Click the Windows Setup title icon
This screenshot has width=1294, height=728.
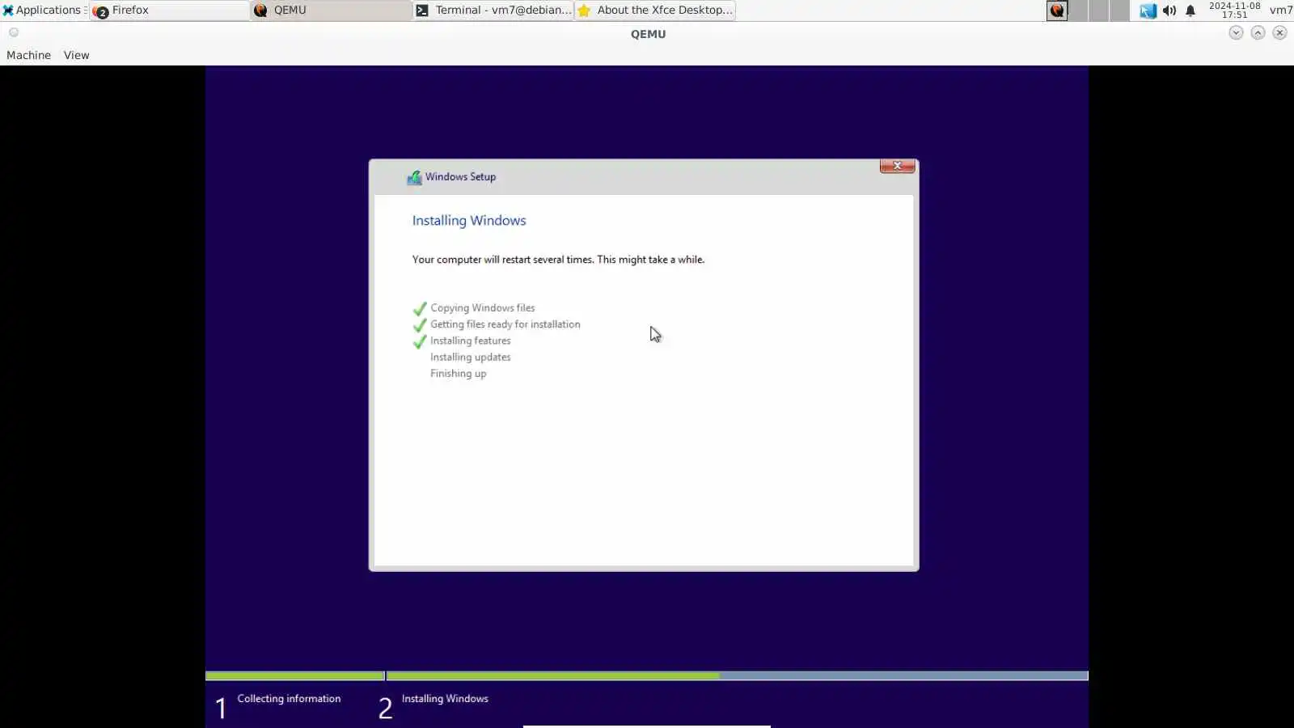[x=414, y=177]
